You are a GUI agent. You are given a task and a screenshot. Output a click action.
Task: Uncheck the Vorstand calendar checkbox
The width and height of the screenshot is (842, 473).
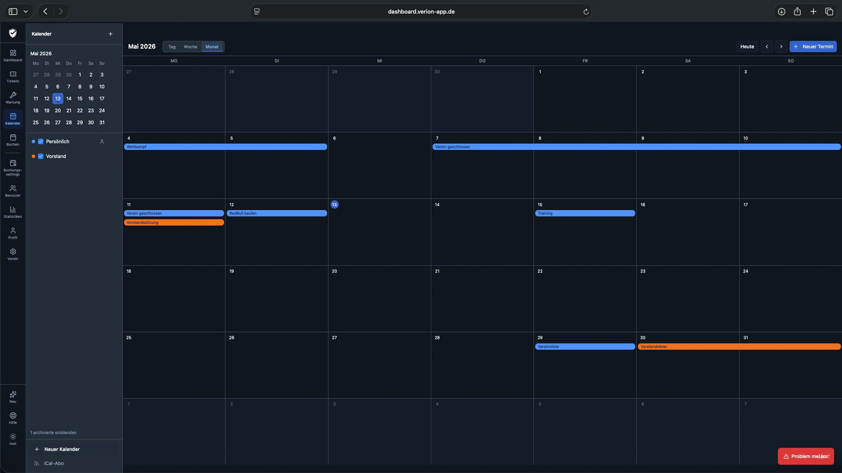41,156
